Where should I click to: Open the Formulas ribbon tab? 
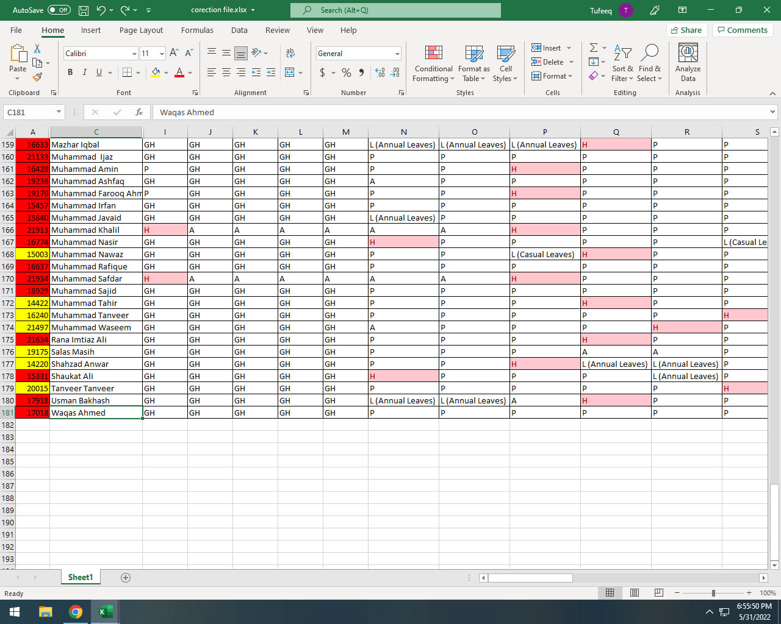tap(197, 30)
